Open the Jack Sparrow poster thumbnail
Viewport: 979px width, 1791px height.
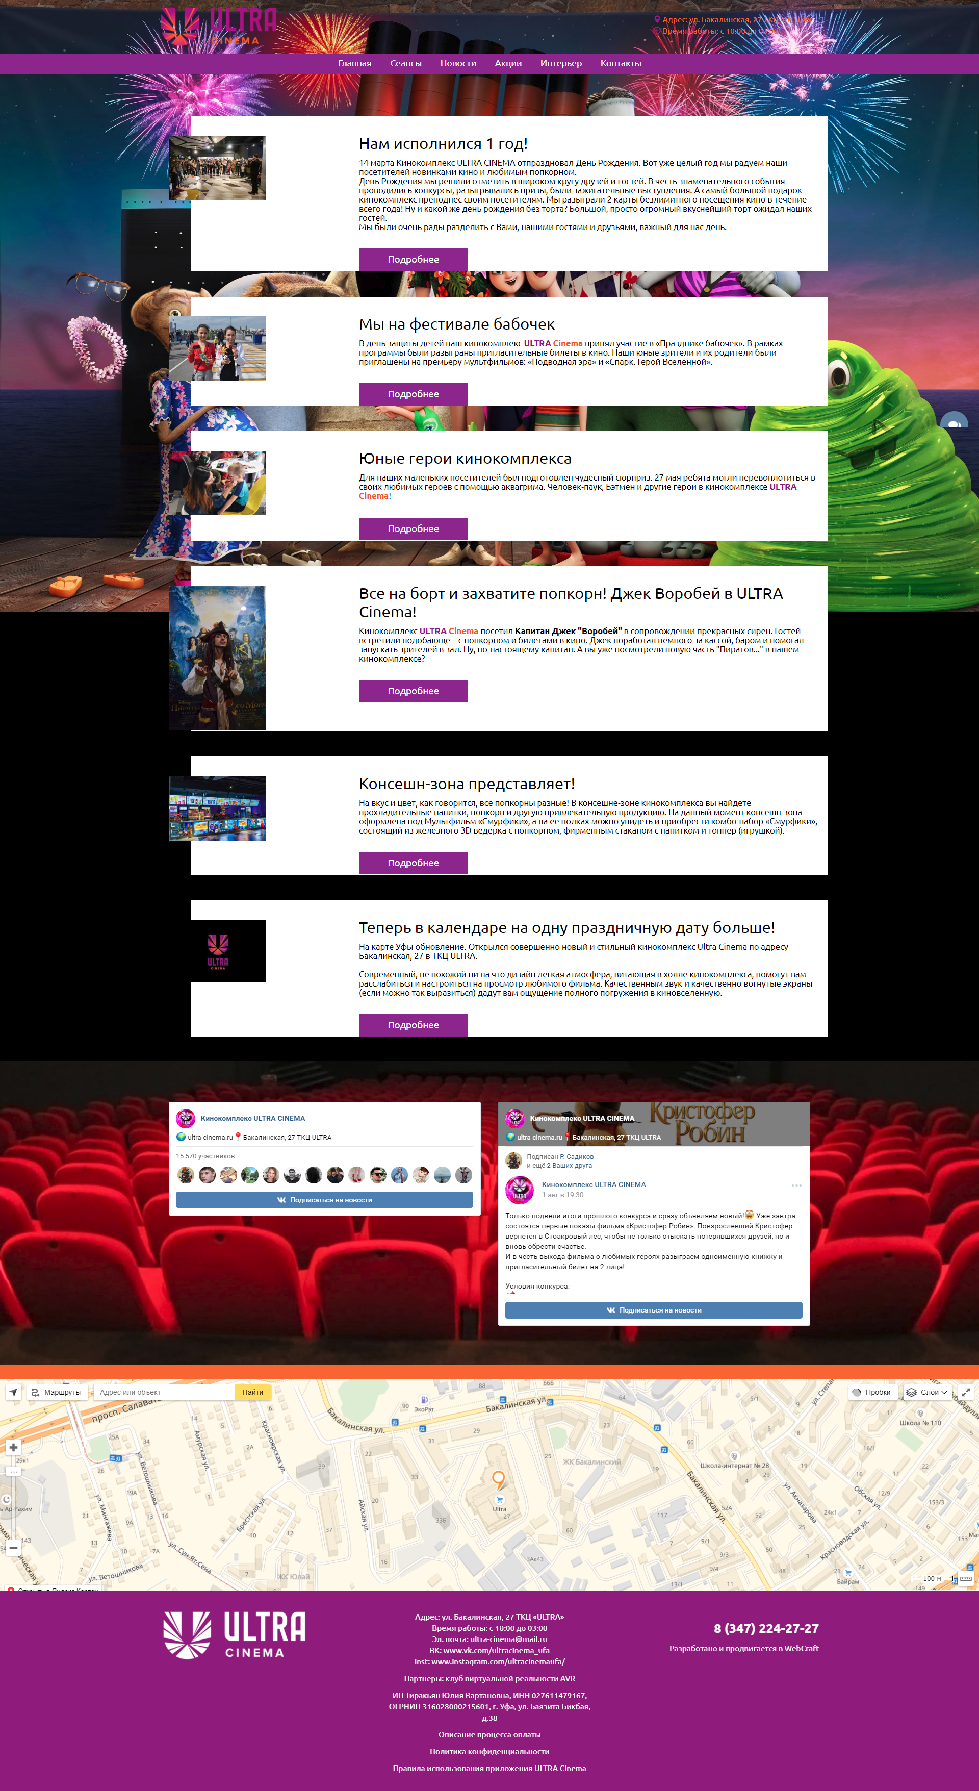pyautogui.click(x=217, y=658)
